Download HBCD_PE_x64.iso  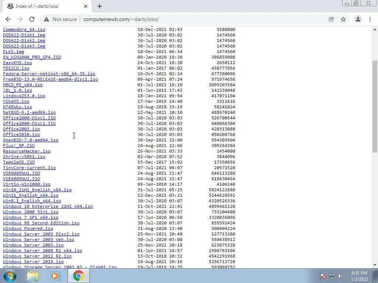pos(23,85)
